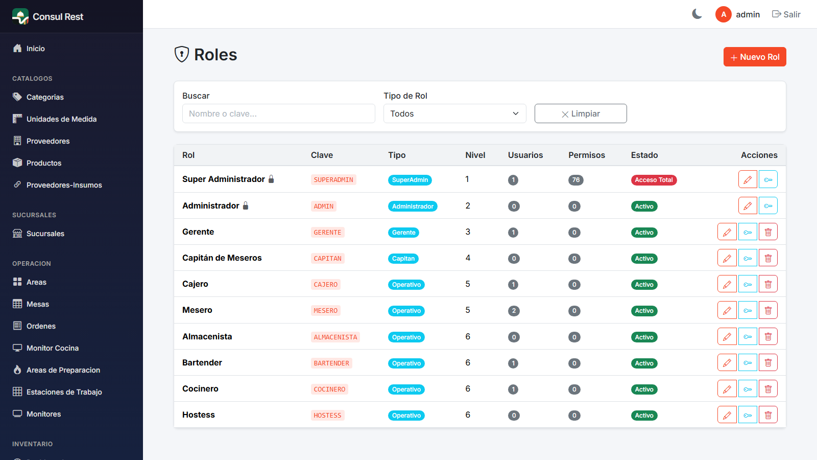Viewport: 817px width, 460px height.
Task: Open the admin user menu
Action: click(738, 14)
